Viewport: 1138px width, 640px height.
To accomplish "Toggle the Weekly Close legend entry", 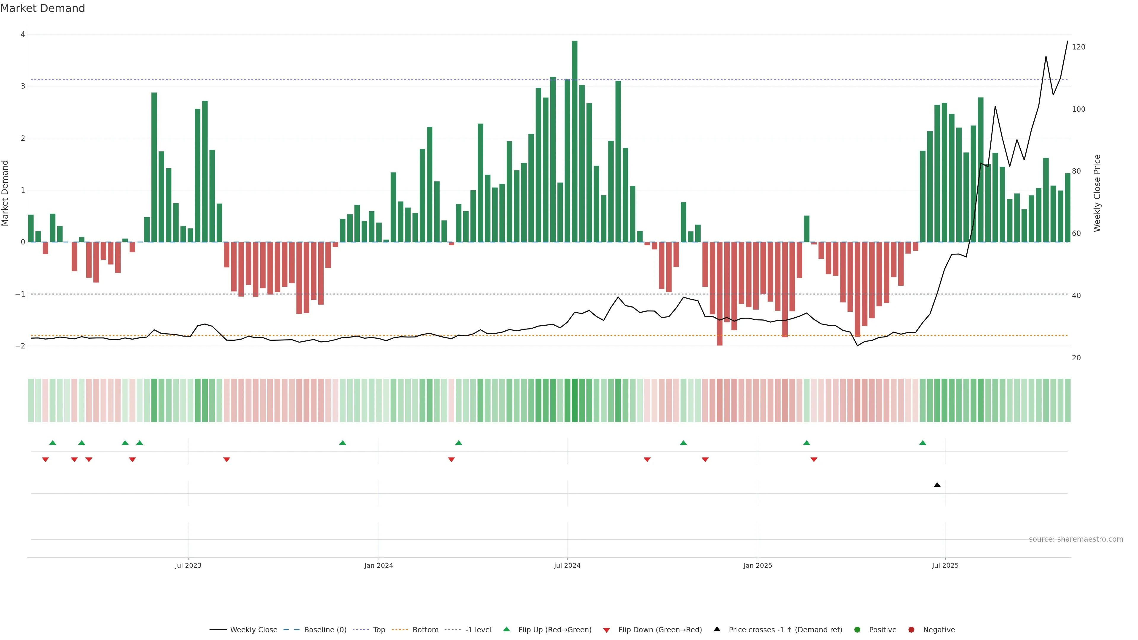I will tap(254, 629).
